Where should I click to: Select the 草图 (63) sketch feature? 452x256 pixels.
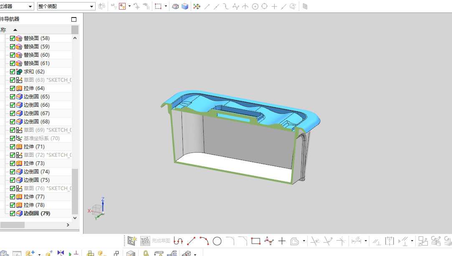(48, 80)
